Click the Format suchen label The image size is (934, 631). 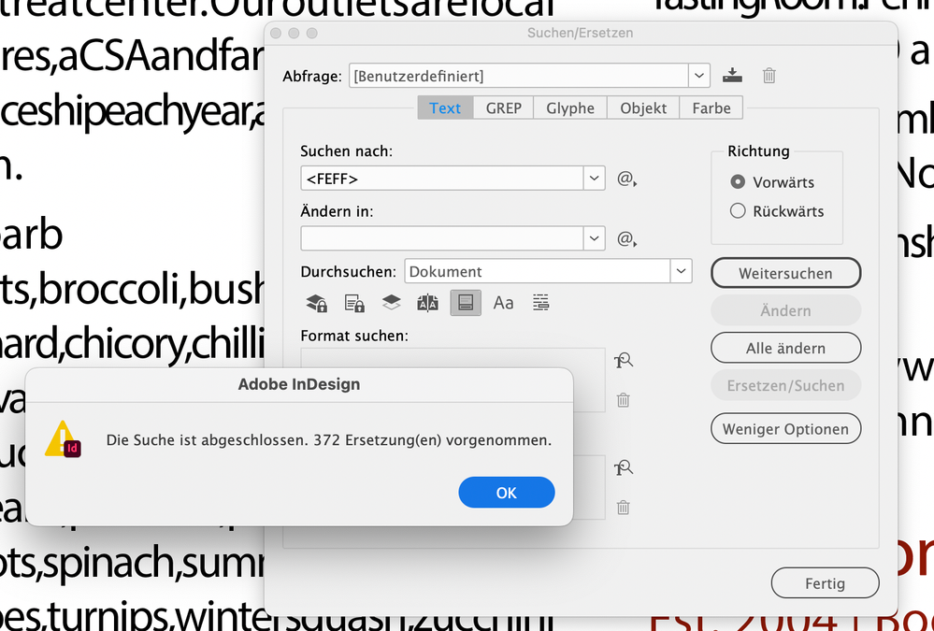click(x=354, y=336)
